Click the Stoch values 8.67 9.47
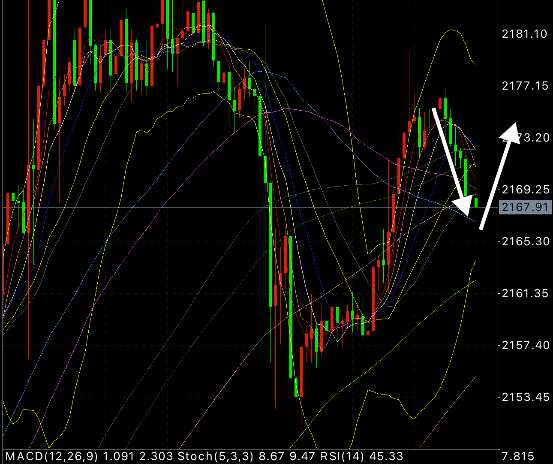Viewport: 553px width, 464px height. [287, 456]
